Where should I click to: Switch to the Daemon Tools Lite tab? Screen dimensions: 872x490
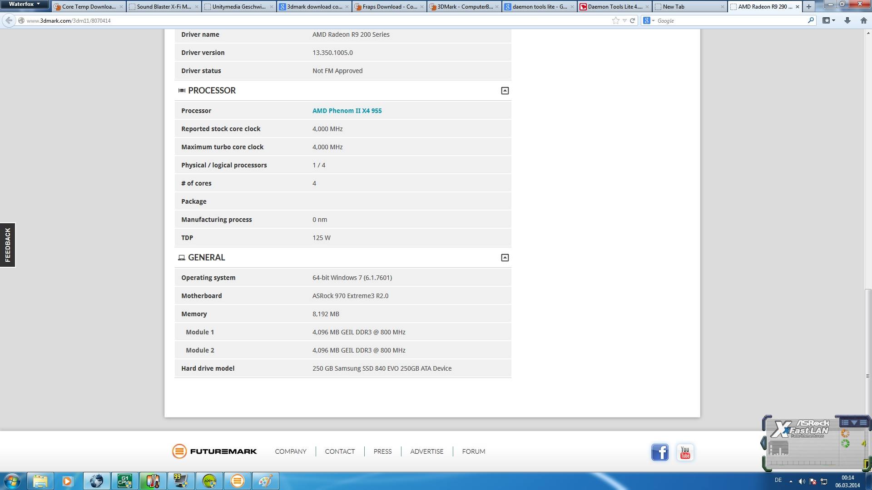[614, 7]
